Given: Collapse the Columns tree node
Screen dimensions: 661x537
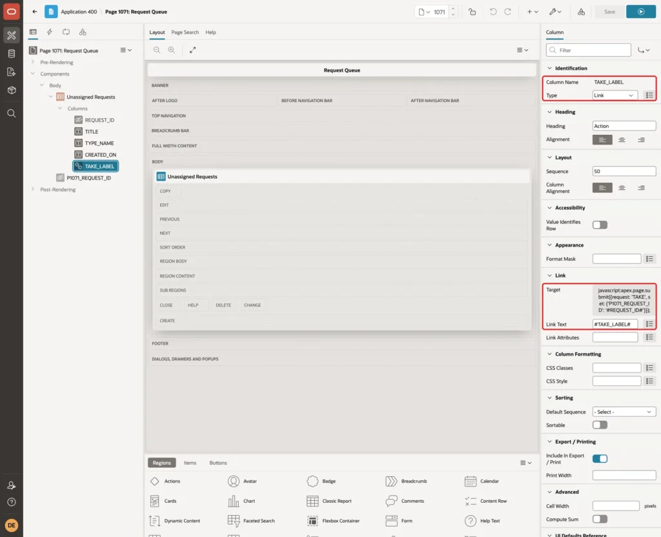Looking at the screenshot, I should point(60,108).
